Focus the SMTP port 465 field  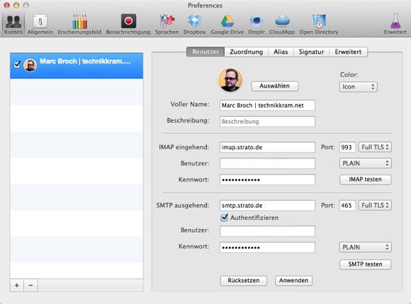[x=347, y=205]
